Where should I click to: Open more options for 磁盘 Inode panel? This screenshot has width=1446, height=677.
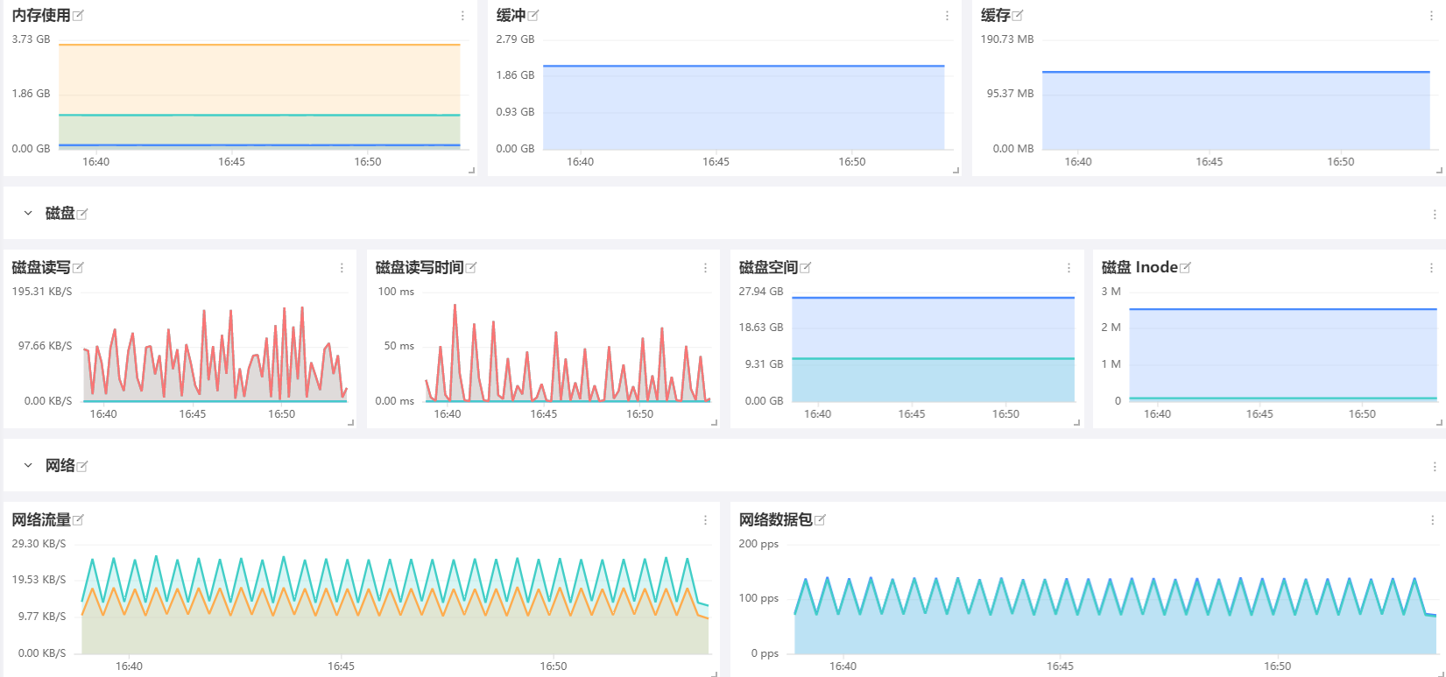click(1431, 268)
